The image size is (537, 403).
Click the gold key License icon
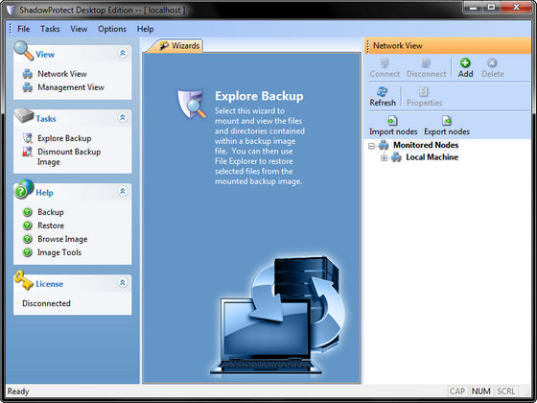(24, 279)
